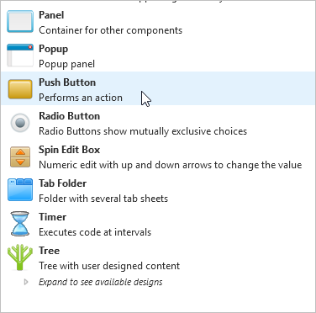
Task: Select the Popup window icon
Action: 20,56
